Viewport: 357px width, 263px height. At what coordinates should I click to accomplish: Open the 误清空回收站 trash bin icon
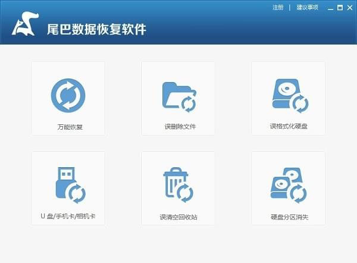(178, 185)
